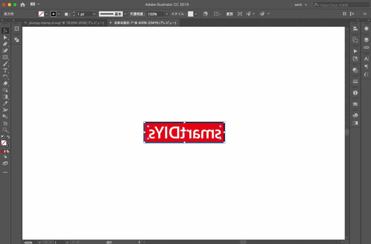Click the stroke swatch in toolbox
This screenshot has width=371, height=244.
coord(7,146)
